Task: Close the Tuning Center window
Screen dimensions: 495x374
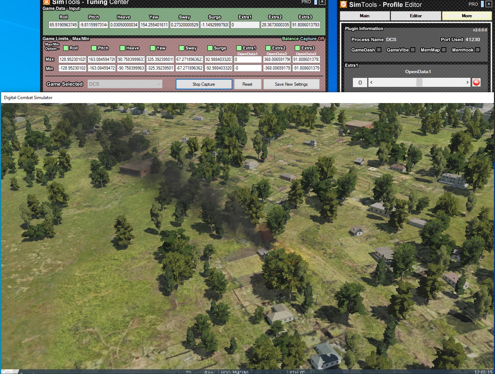Action: (322, 2)
